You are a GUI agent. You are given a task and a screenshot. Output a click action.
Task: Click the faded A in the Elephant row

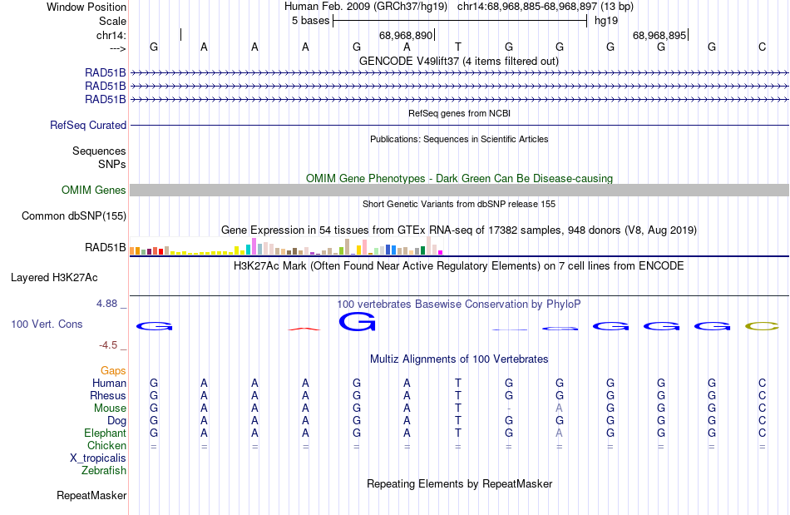click(560, 433)
